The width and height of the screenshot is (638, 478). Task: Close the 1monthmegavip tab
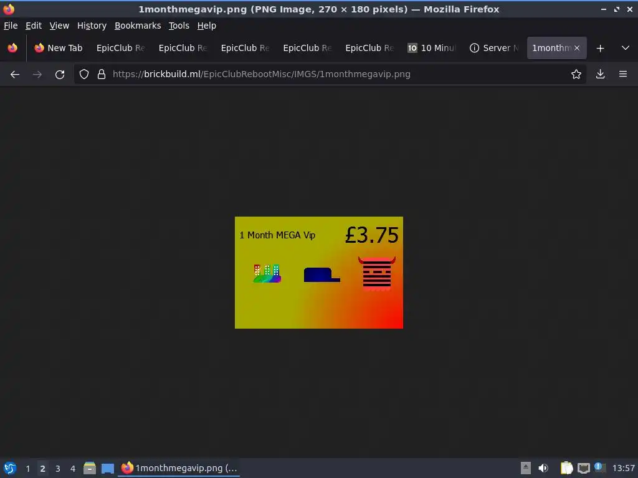(x=577, y=48)
